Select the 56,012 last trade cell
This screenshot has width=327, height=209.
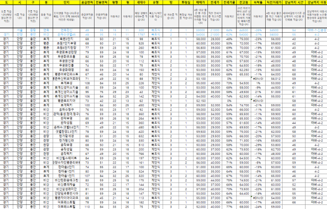[274, 79]
